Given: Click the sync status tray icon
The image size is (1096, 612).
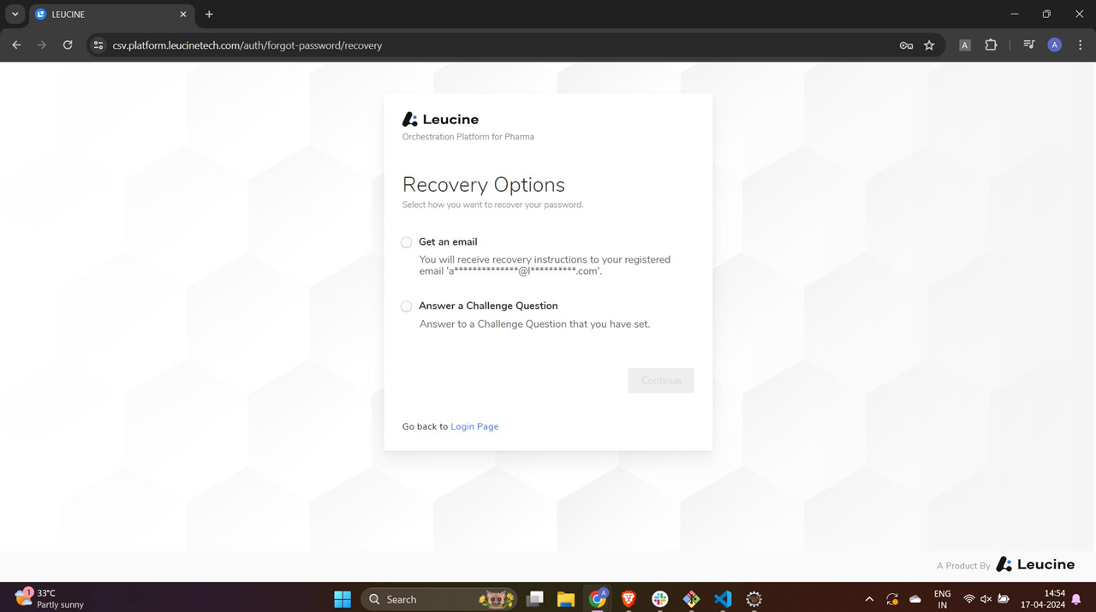Looking at the screenshot, I should 892,599.
